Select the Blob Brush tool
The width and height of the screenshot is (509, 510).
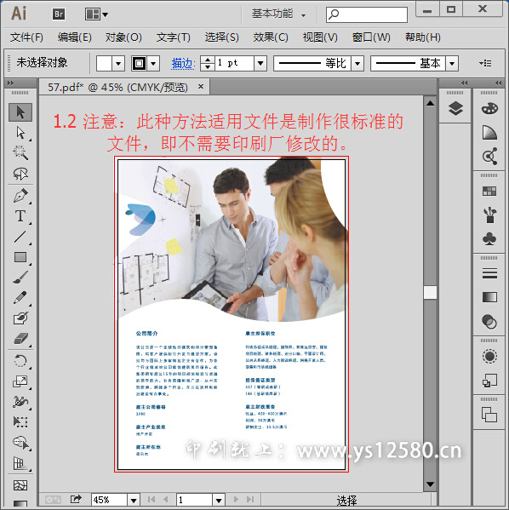click(x=20, y=318)
